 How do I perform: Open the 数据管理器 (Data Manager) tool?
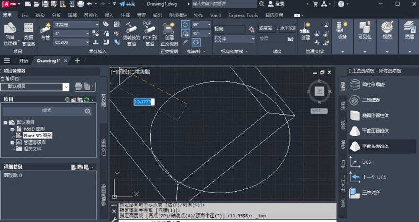[28, 34]
